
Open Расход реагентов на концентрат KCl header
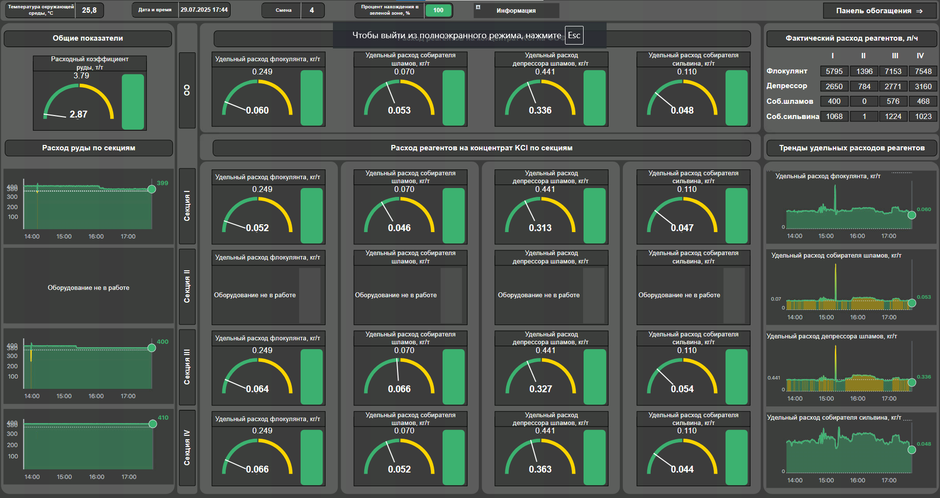[481, 148]
